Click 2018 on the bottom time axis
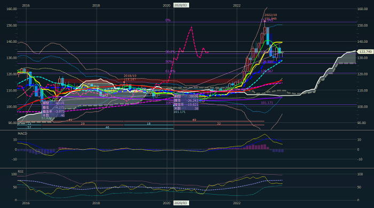 pyautogui.click(x=96, y=203)
